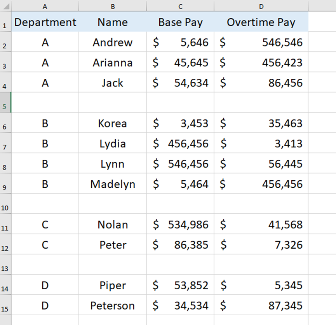
Task: Select the cell containing Madelyn
Action: [x=113, y=183]
